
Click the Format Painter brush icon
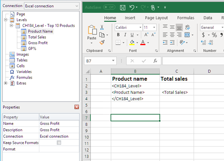tap(102, 42)
